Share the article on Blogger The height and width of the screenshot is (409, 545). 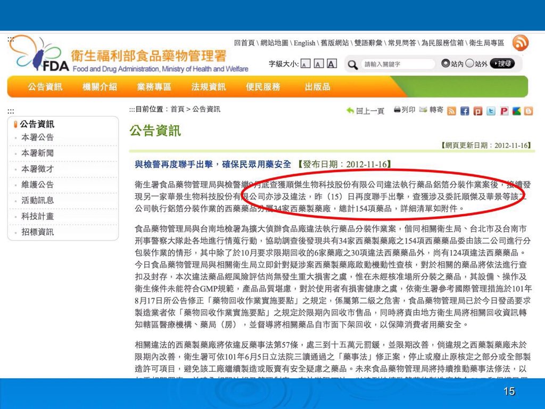[x=529, y=111]
